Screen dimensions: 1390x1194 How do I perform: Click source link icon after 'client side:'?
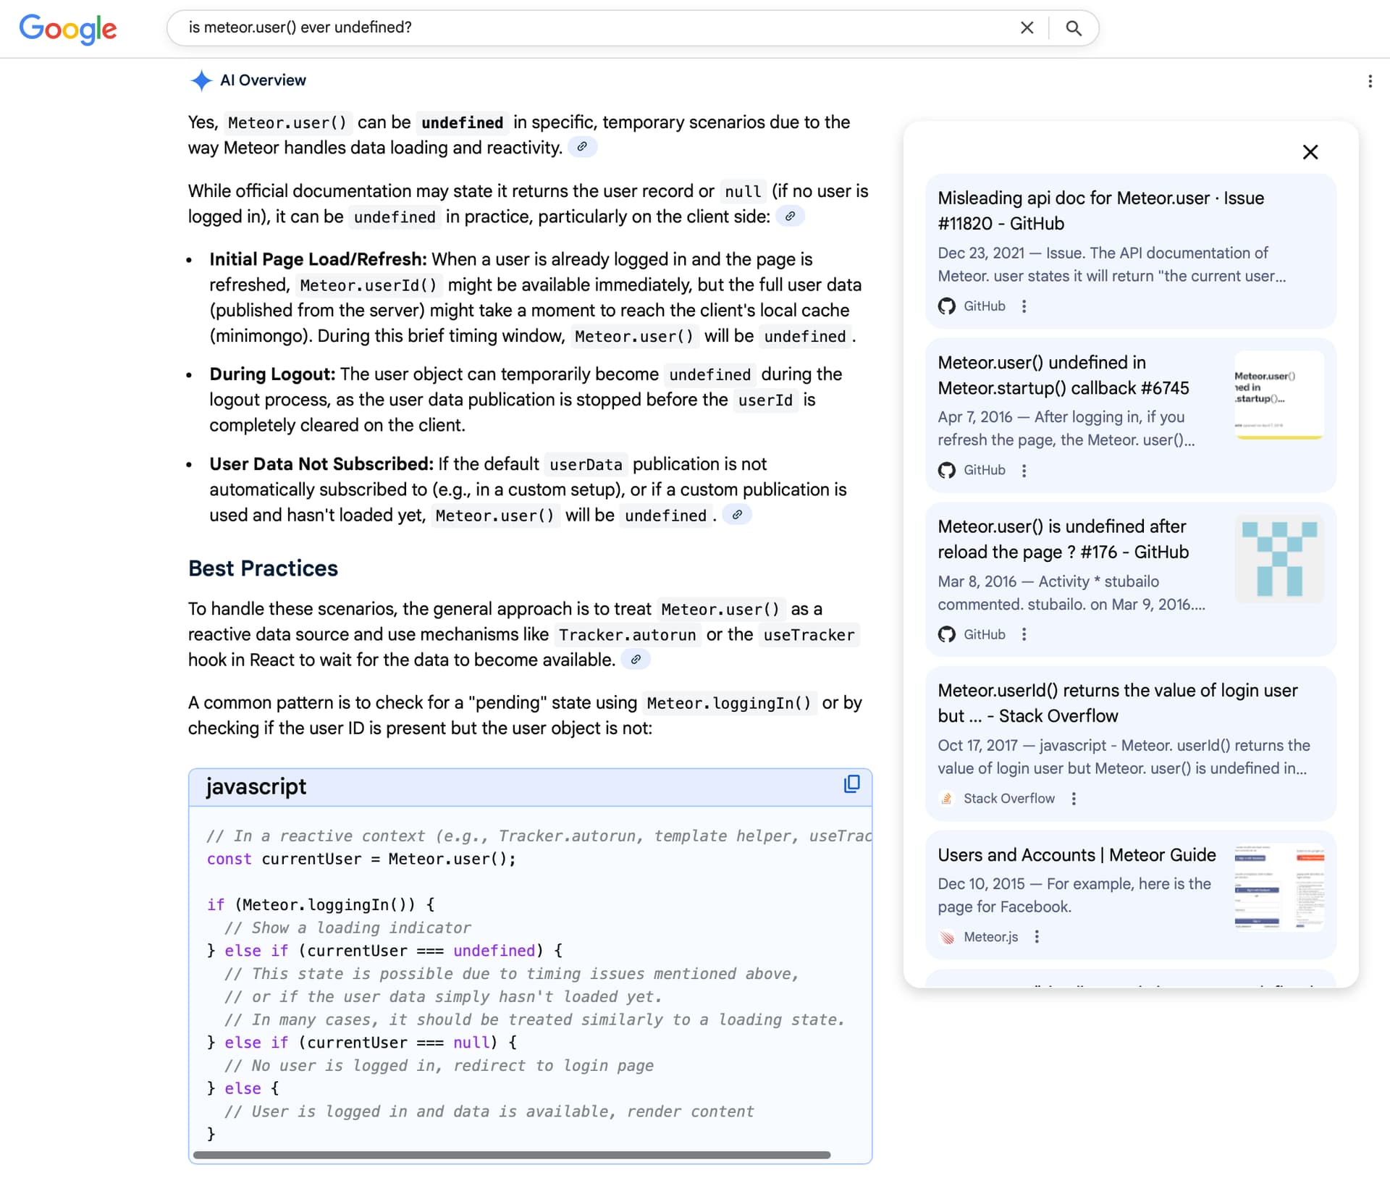(790, 216)
